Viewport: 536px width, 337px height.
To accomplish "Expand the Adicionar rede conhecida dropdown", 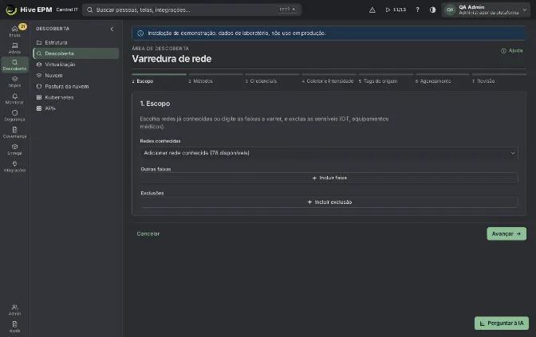I will coord(329,153).
